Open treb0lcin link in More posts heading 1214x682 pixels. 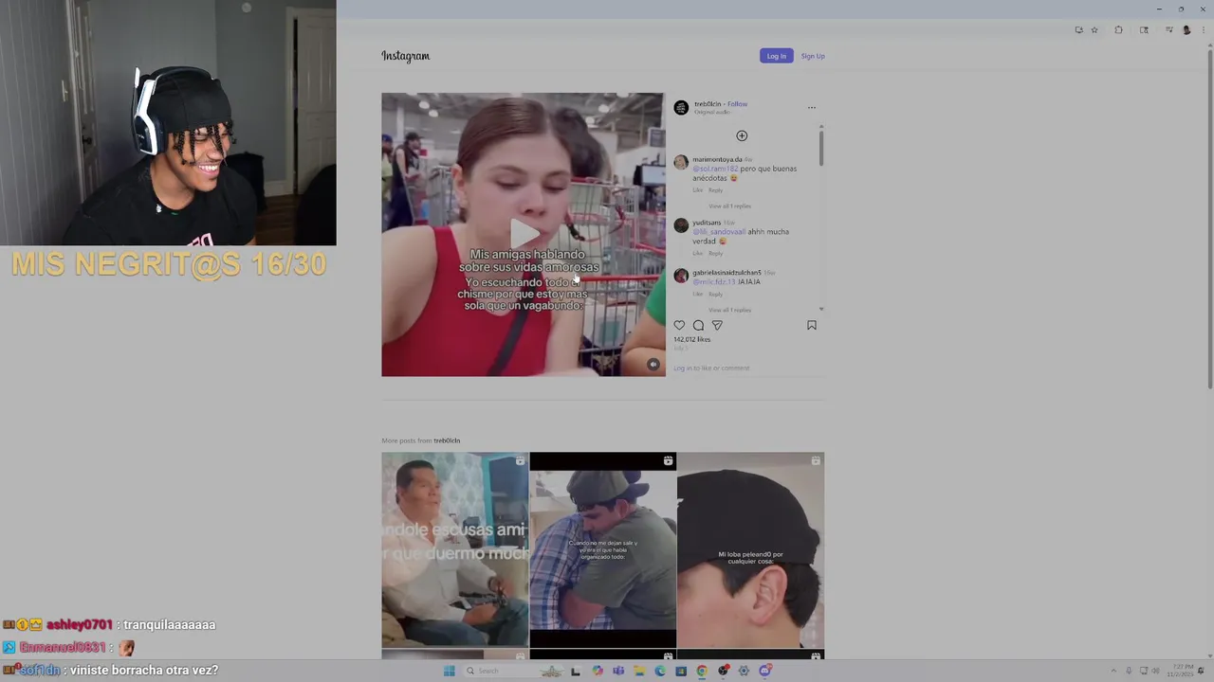tap(447, 440)
